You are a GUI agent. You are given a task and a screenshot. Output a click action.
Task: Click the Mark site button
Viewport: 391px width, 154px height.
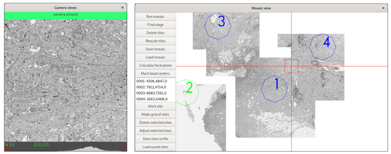[x=155, y=106]
